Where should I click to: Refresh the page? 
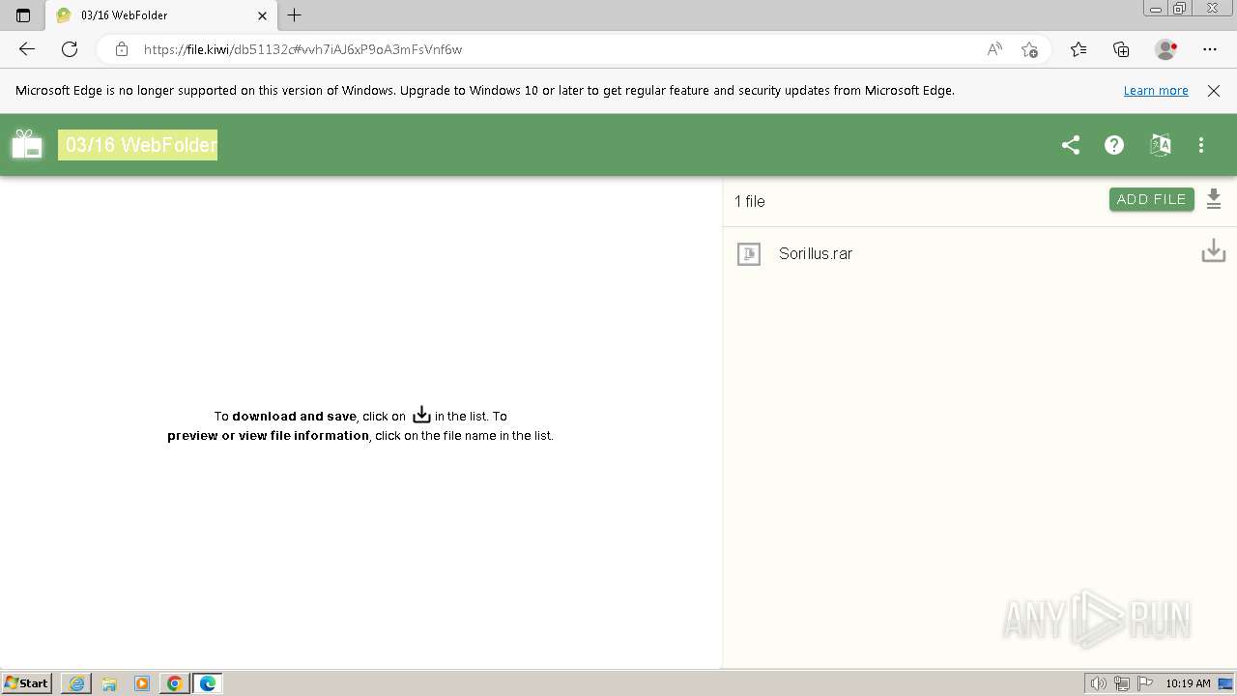pos(69,49)
